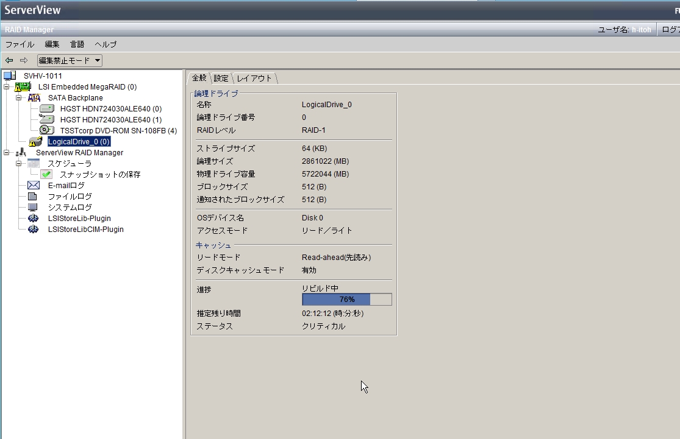Open the 言語 menu

point(77,44)
